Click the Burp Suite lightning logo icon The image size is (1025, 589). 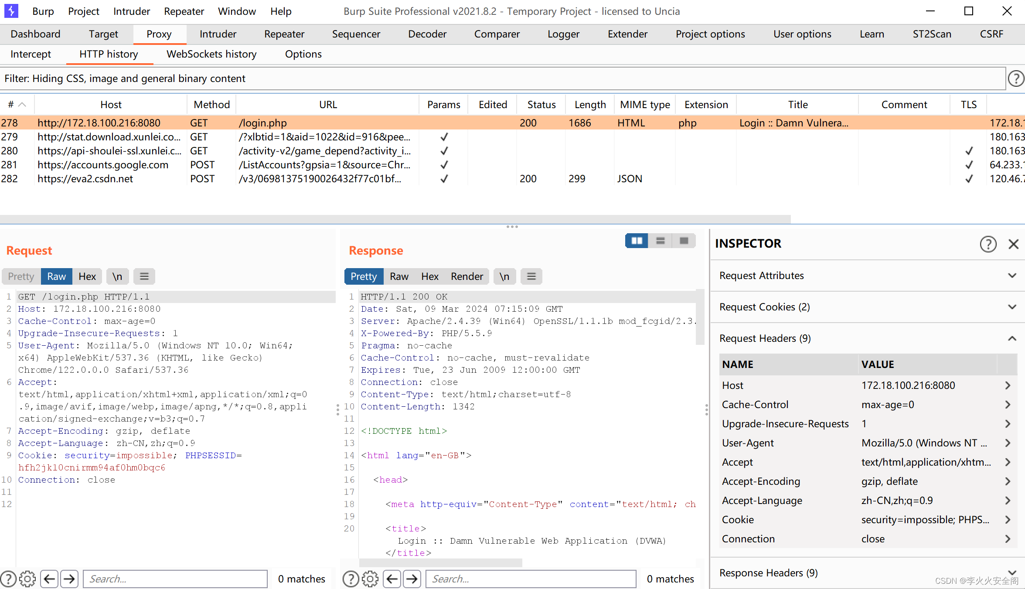pyautogui.click(x=11, y=11)
